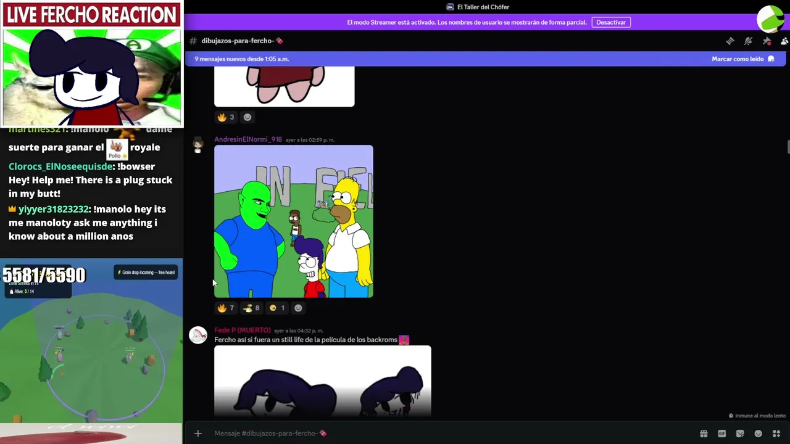Add reaction to AndresinElNormi_918's drawing
Screen dimensions: 790x444
298,308
